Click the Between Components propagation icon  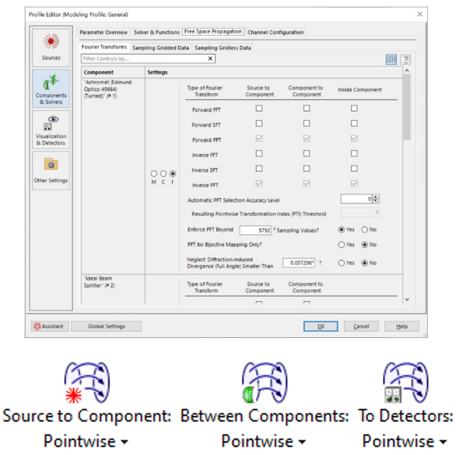pyautogui.click(x=264, y=382)
